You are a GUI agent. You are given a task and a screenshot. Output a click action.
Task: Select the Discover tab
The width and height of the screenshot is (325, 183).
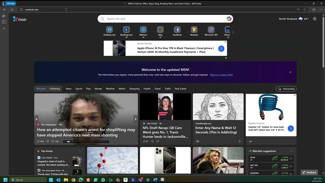coord(41,89)
